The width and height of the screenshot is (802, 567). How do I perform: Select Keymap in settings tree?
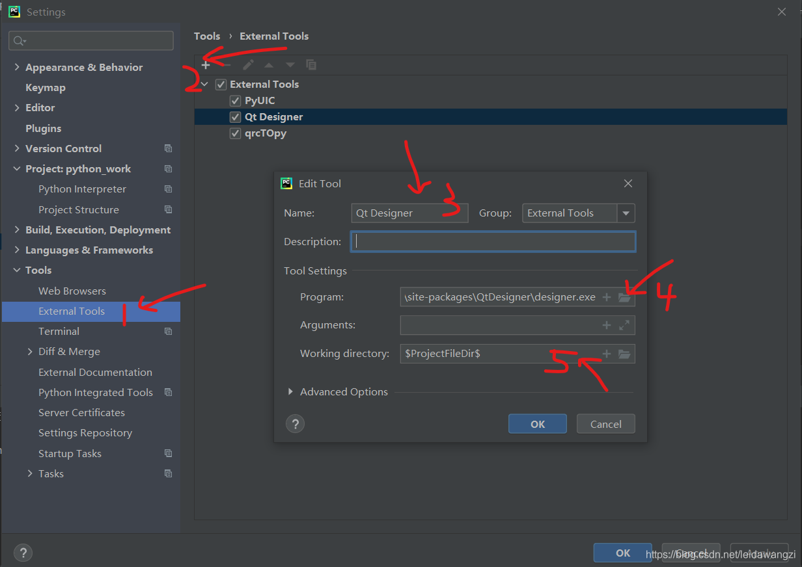coord(46,87)
